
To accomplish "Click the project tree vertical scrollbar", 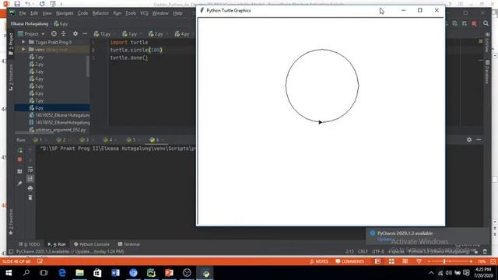I will tap(88, 66).
